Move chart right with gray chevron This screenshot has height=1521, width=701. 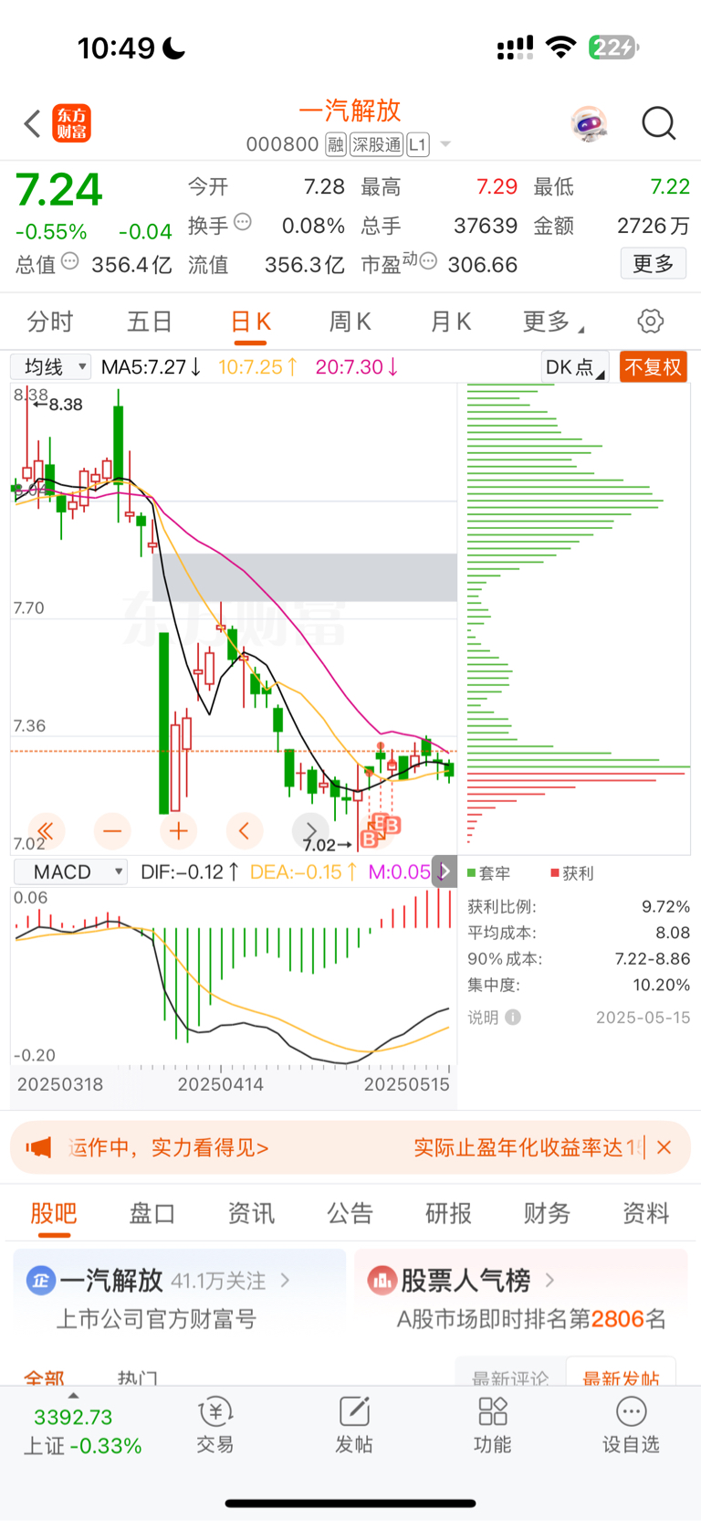tap(310, 830)
